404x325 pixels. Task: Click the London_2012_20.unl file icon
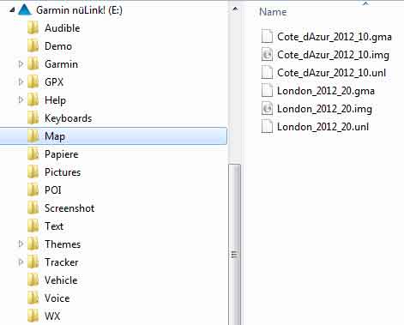pyautogui.click(x=267, y=126)
